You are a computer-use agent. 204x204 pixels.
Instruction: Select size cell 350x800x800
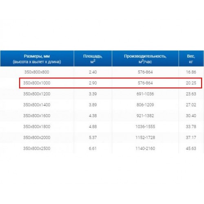pos(37,72)
